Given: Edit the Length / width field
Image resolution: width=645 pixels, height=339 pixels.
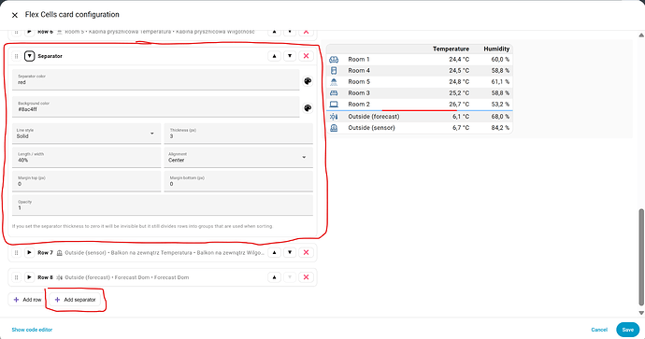Looking at the screenshot, I should 86,158.
